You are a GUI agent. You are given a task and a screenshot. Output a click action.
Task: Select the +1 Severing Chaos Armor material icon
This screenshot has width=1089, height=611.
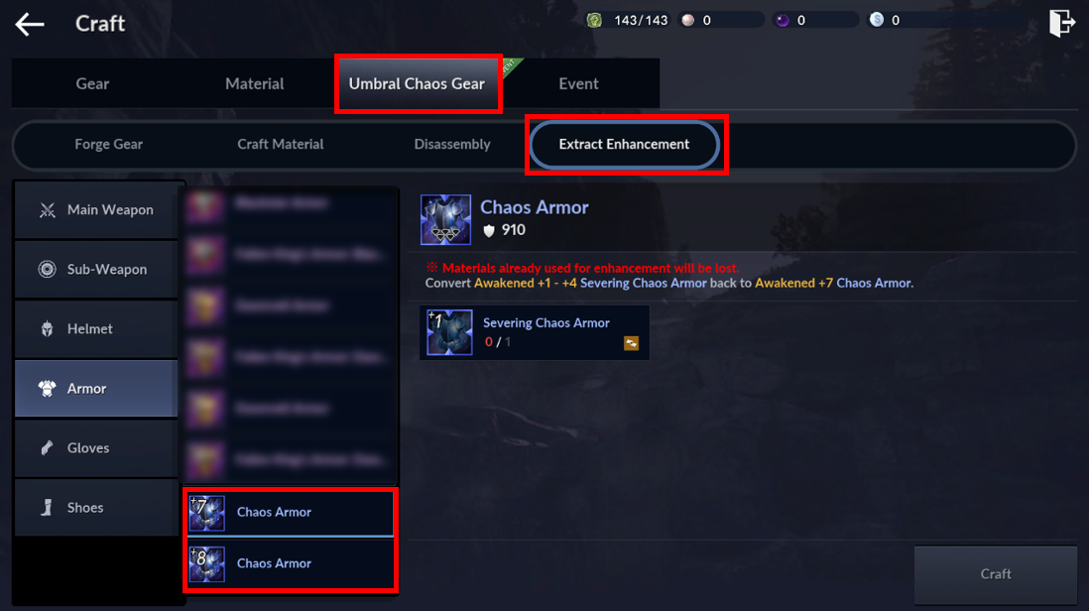click(x=449, y=332)
